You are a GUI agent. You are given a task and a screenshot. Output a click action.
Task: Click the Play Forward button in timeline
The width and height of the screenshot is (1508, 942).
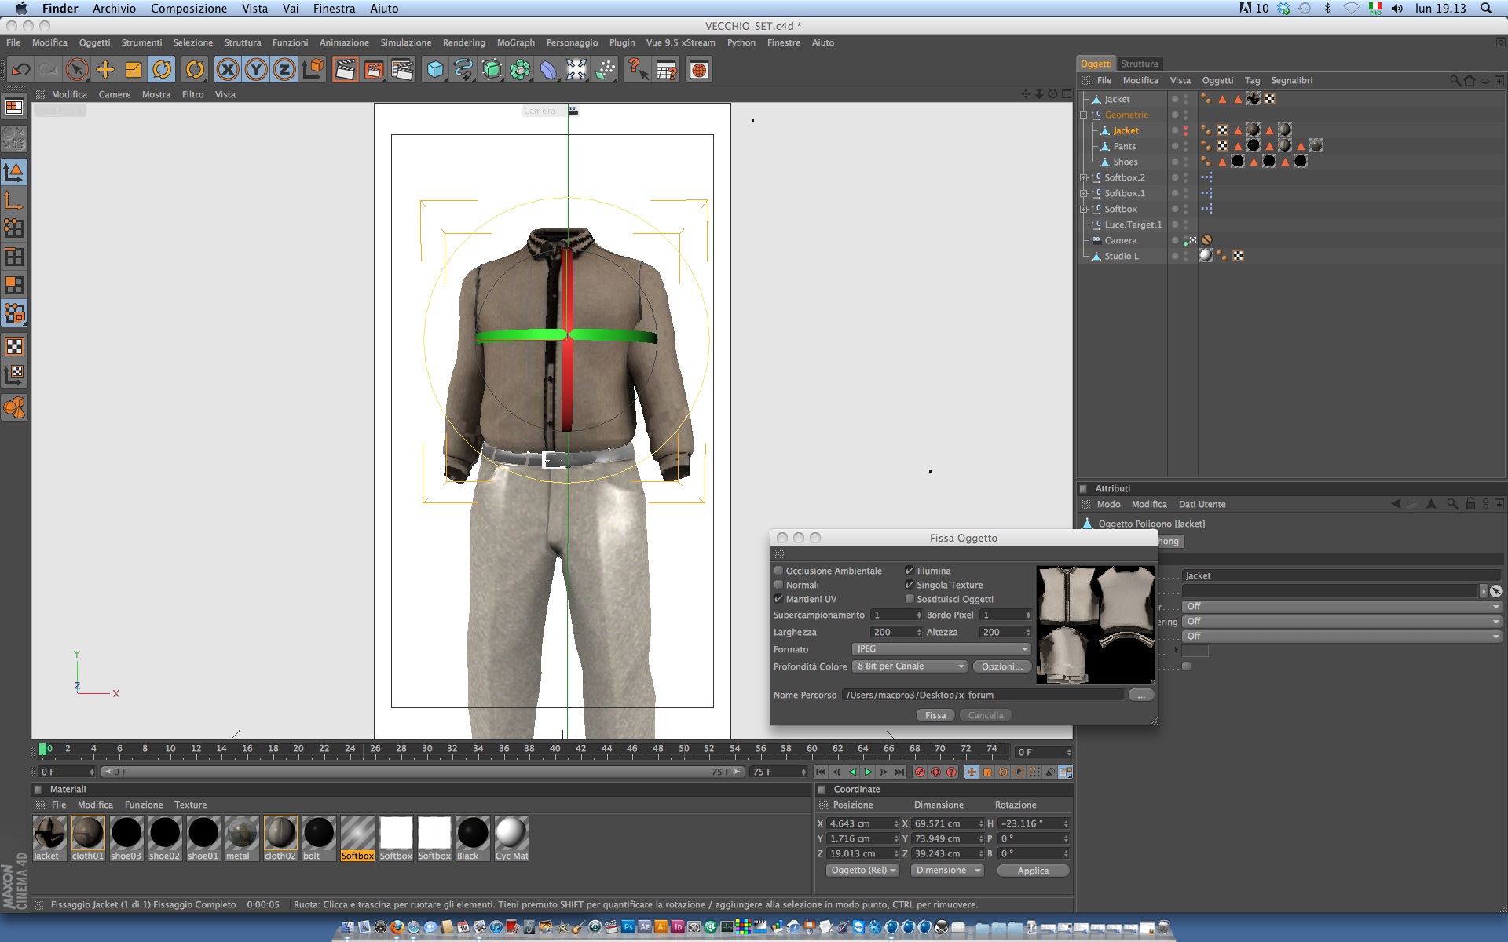[868, 772]
